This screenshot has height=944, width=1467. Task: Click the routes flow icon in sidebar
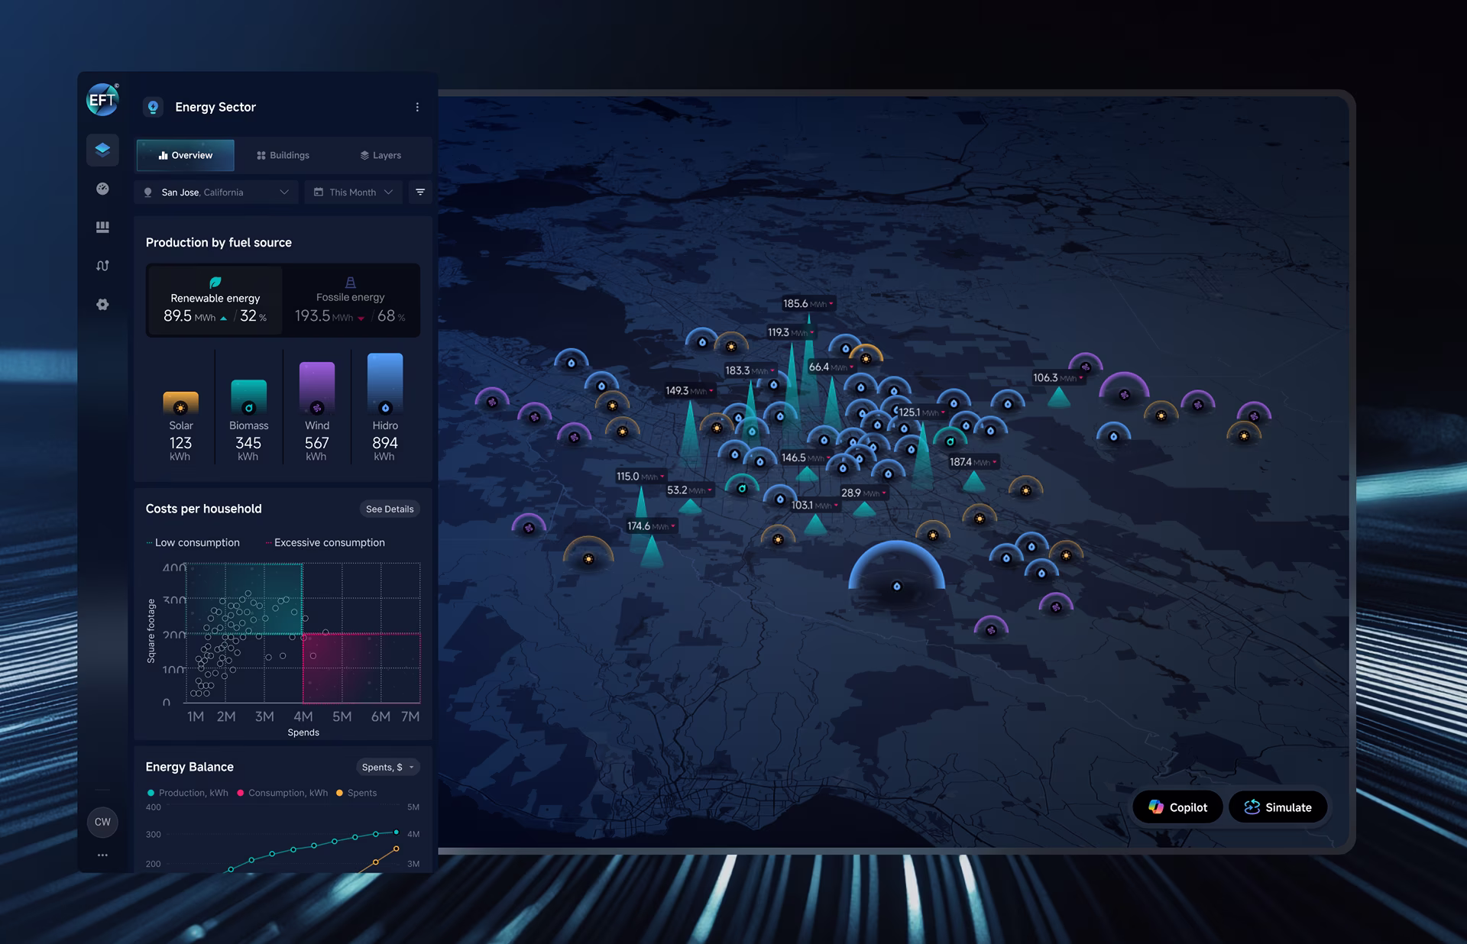click(102, 265)
